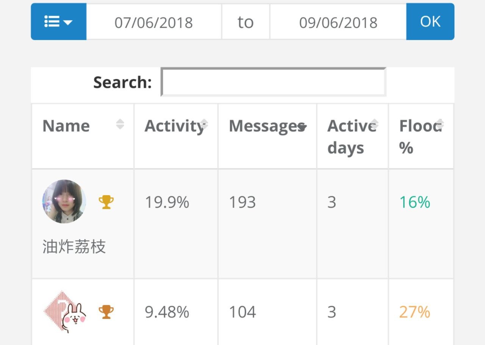The height and width of the screenshot is (345, 485).
Task: Open 油炸荔枝 profile avatar photo
Action: pos(64,201)
